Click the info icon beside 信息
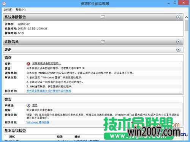This screenshot has height=142, width=190. 28,105
